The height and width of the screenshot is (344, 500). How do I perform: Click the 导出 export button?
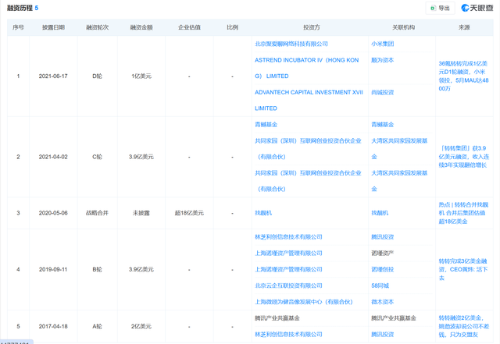point(440,9)
